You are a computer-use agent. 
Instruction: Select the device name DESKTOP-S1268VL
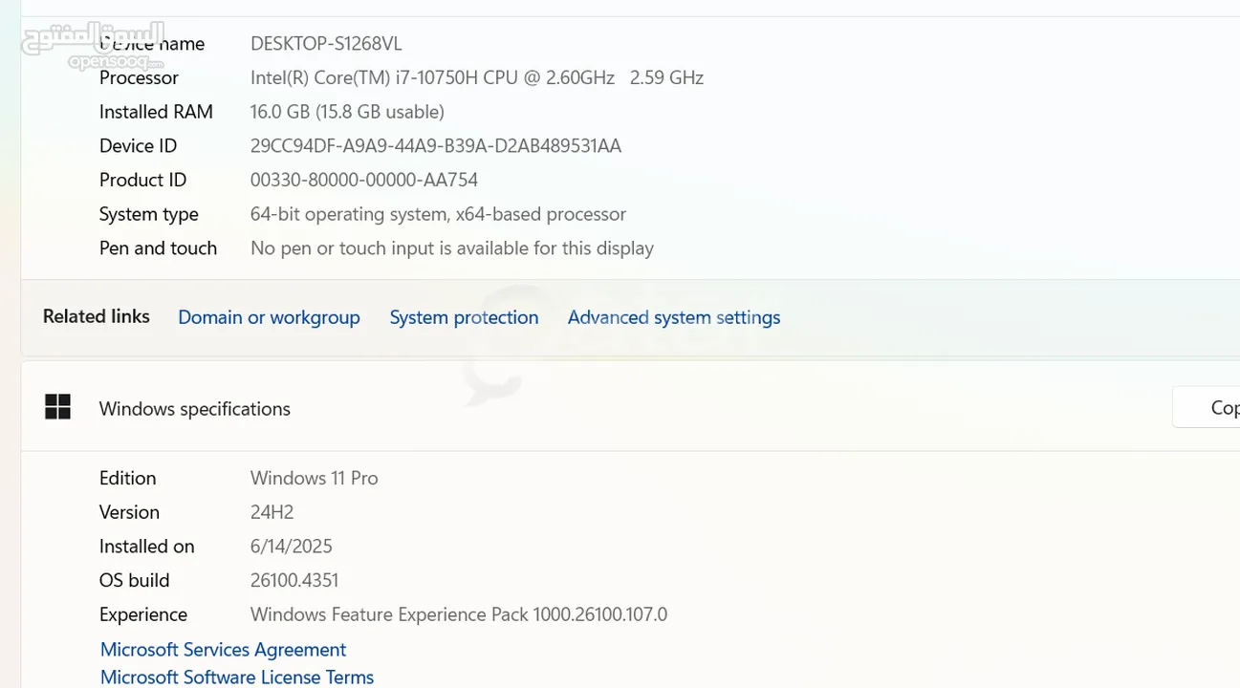coord(326,44)
